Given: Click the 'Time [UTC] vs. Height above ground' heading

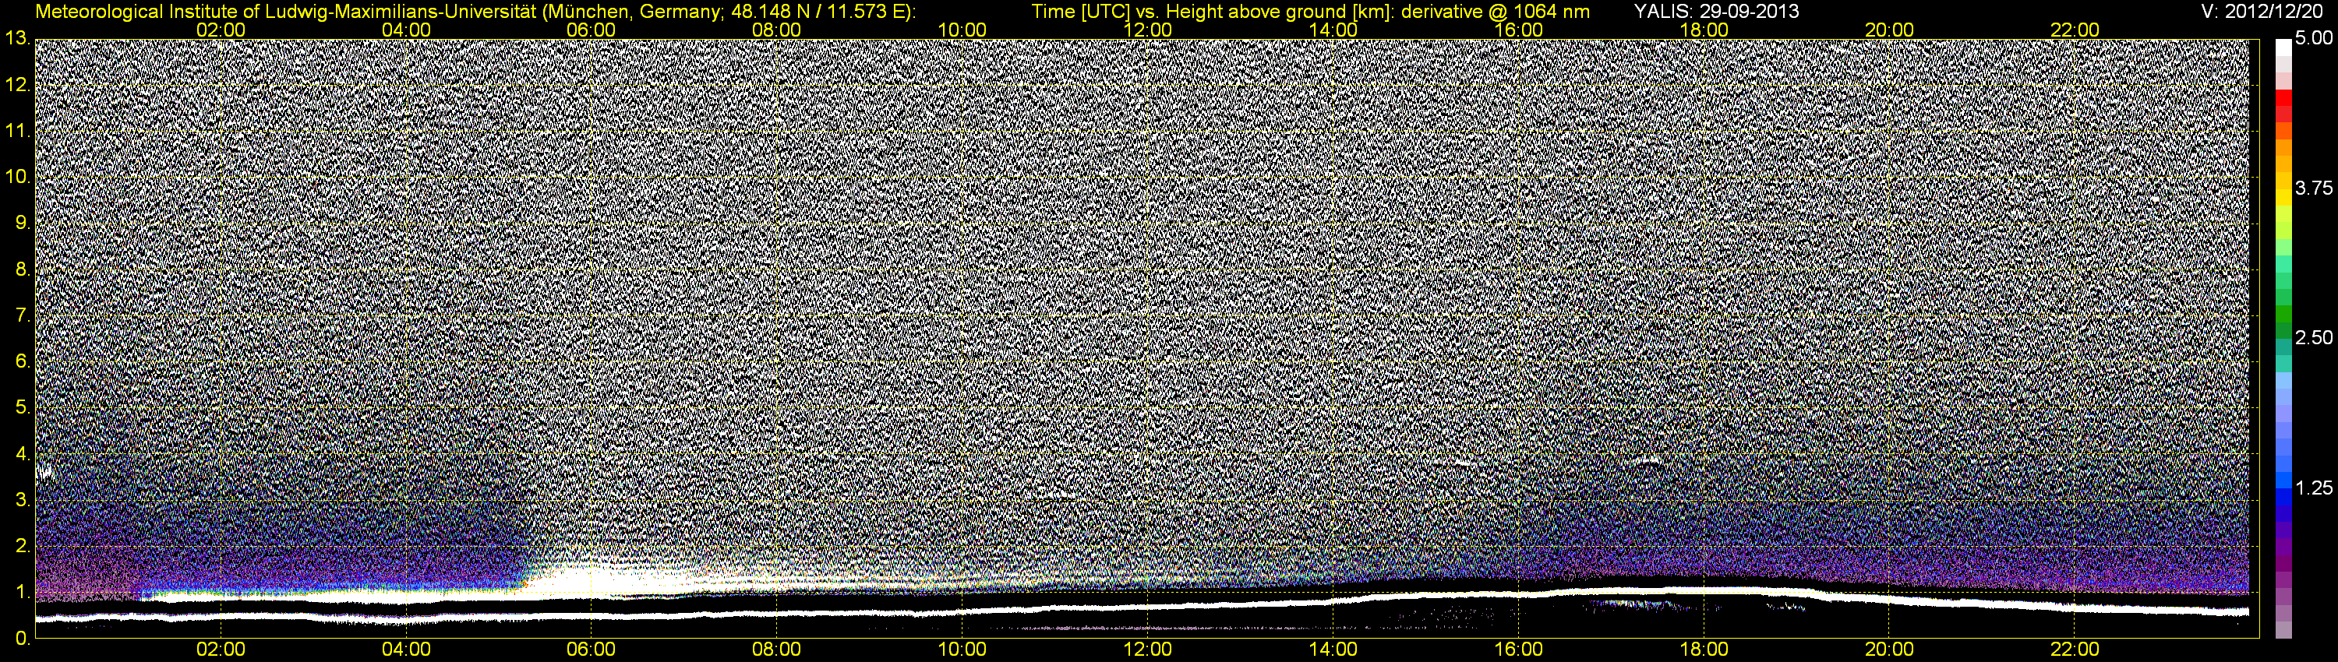Looking at the screenshot, I should 1311,12.
